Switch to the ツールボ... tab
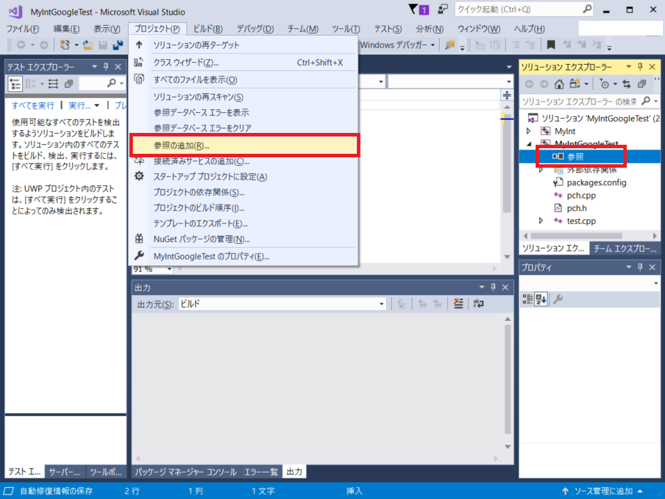665x499 pixels. pos(106,472)
